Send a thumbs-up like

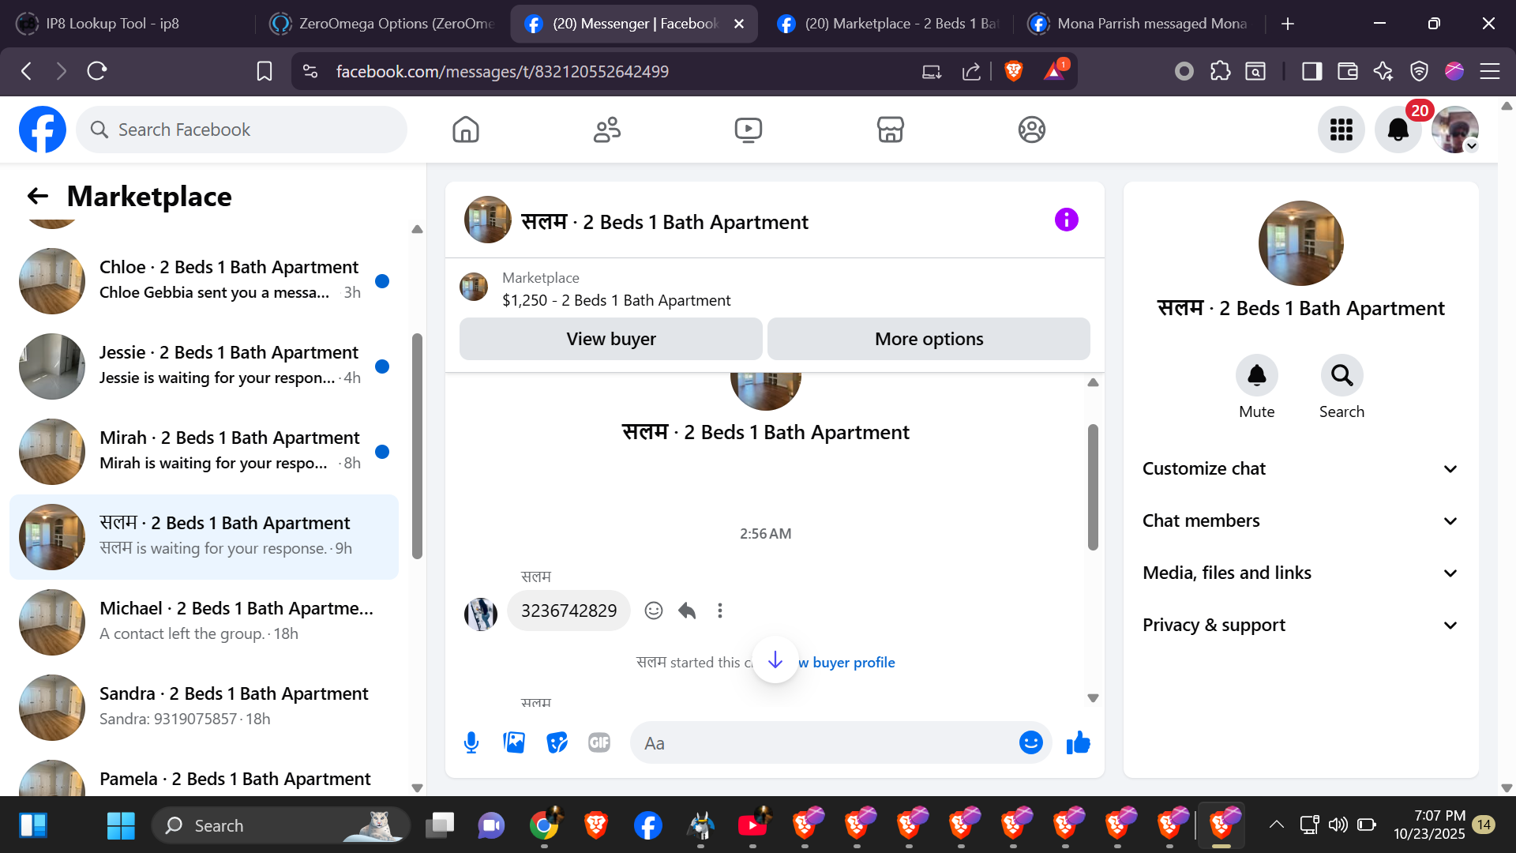[1078, 742]
